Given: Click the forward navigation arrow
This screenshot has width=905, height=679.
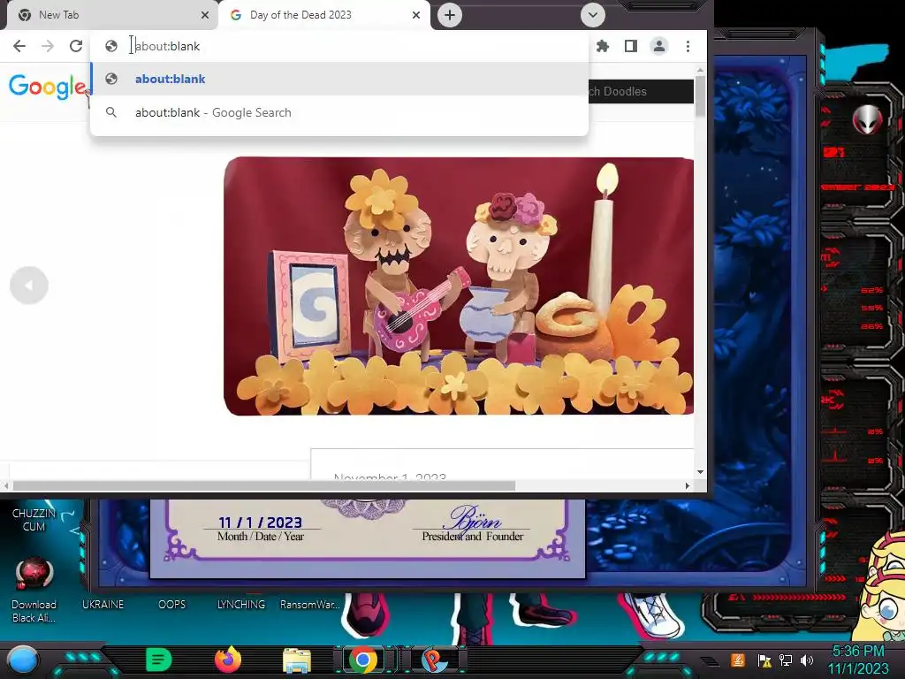Looking at the screenshot, I should (48, 46).
